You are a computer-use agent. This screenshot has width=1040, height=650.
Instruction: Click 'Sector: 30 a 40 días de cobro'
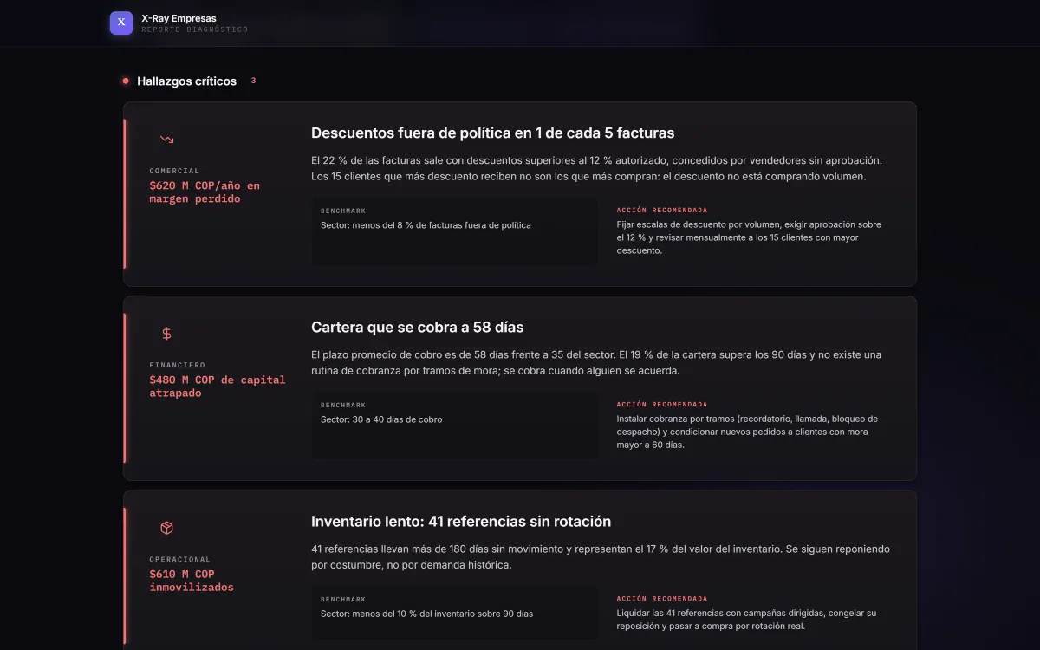[381, 419]
